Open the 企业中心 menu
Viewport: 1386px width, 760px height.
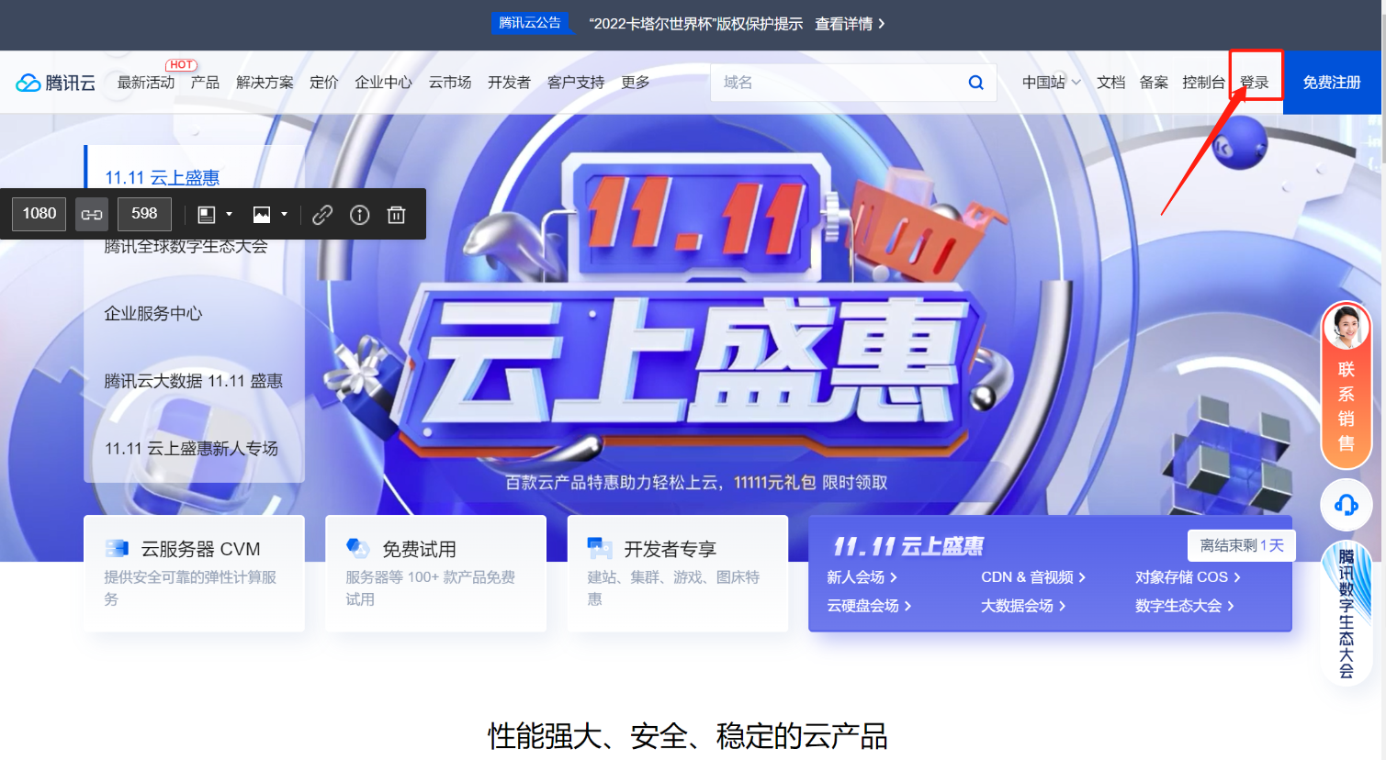tap(384, 83)
